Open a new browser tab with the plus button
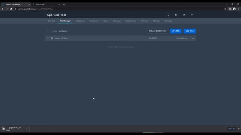Screen dimensions: 241x135 point(64,4)
